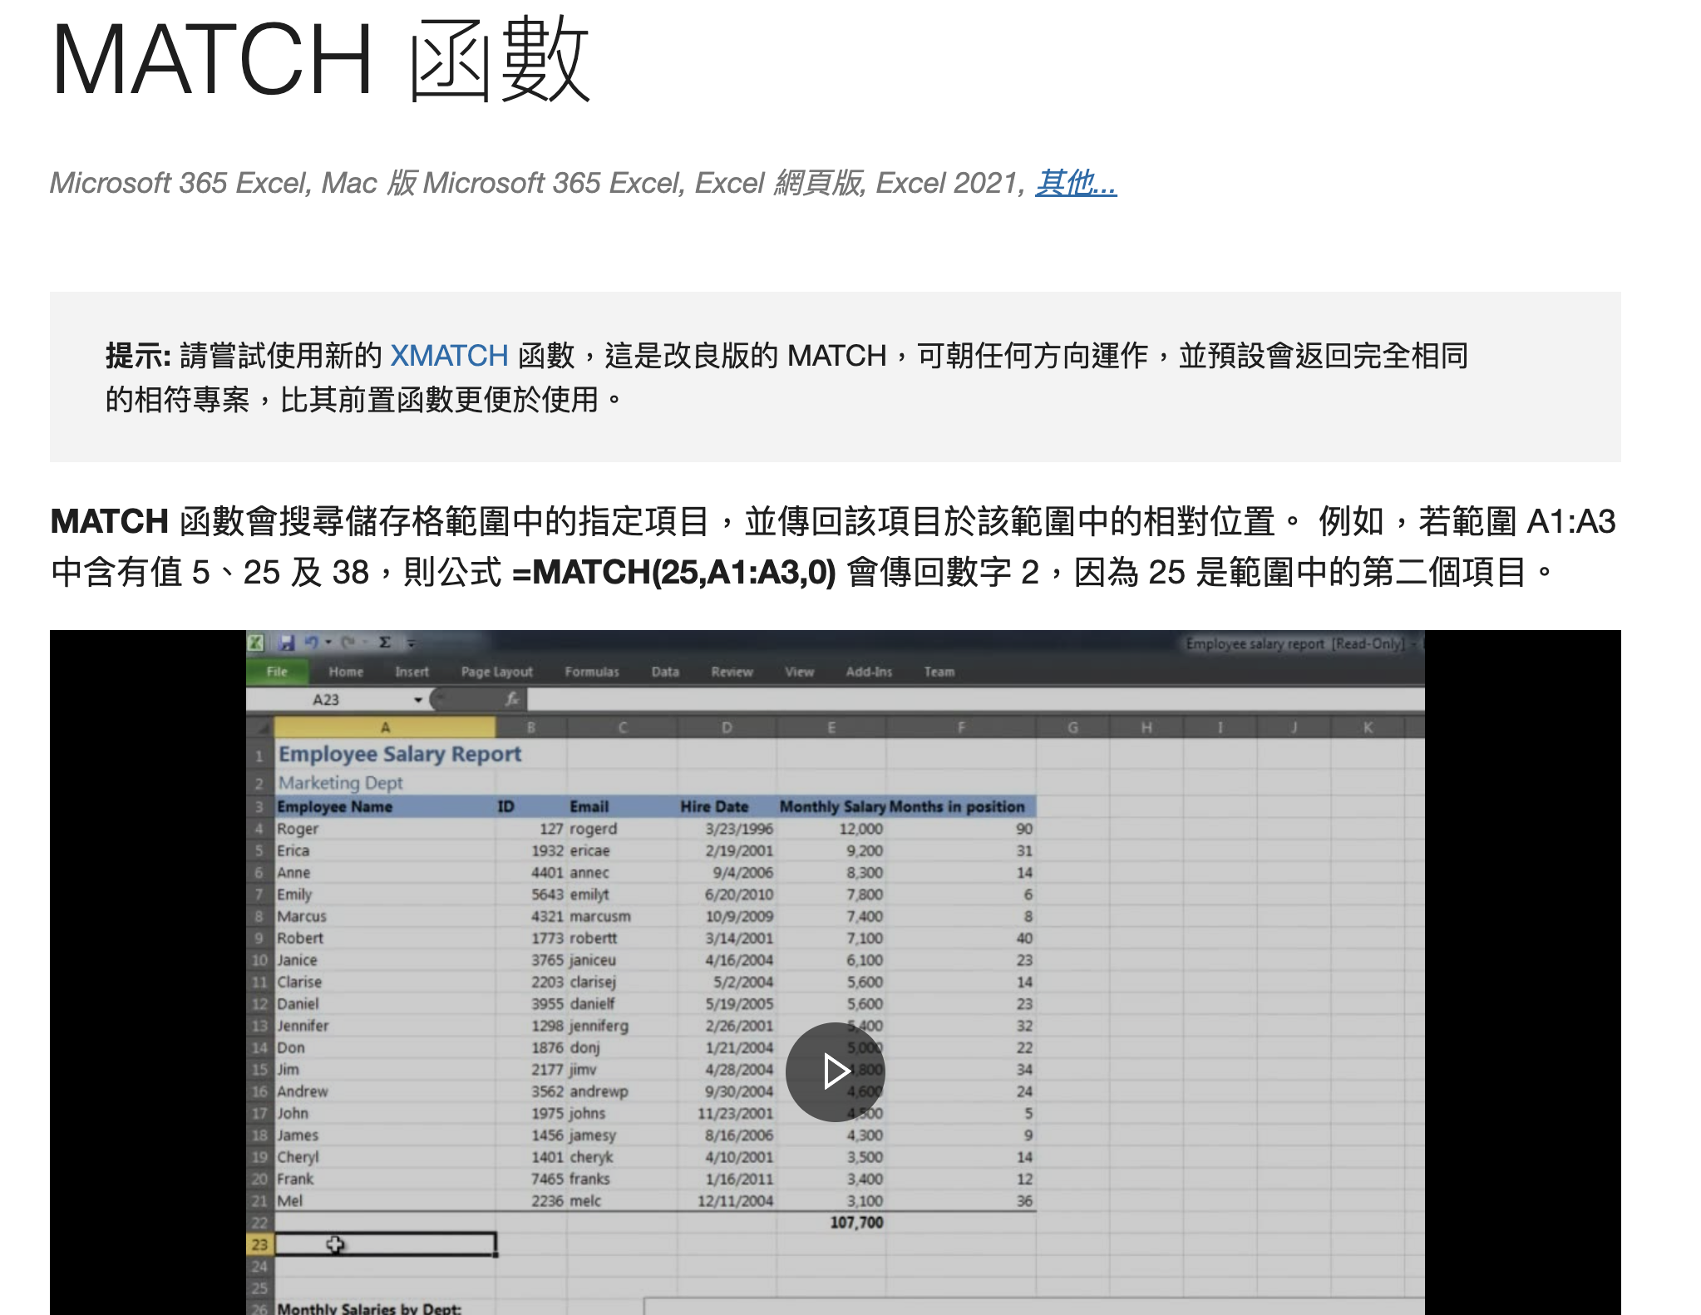The image size is (1701, 1315).
Task: Open the XMATCH function link
Action: click(449, 356)
